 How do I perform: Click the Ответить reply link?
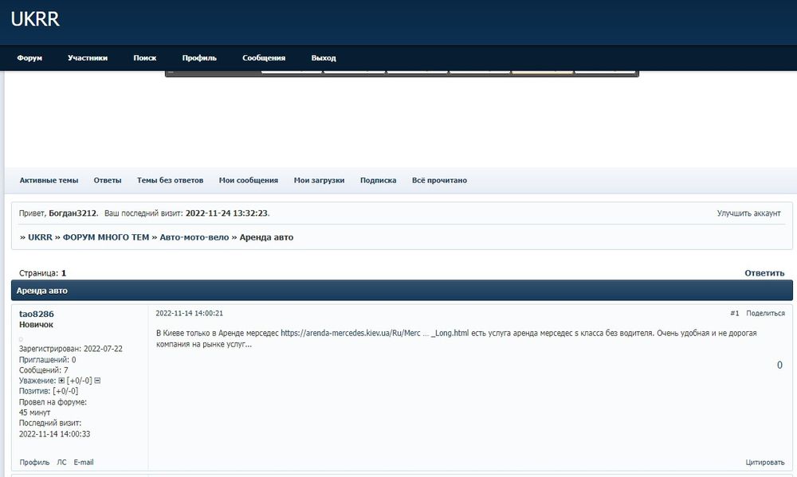(x=764, y=273)
